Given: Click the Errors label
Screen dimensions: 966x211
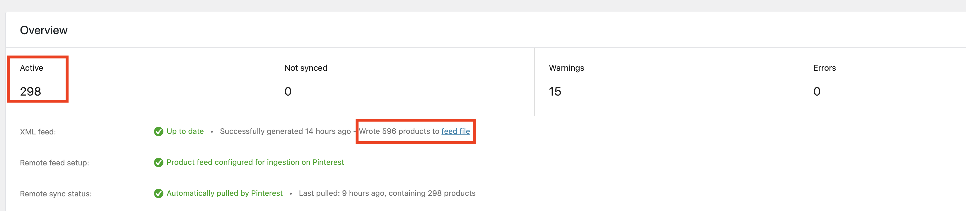Looking at the screenshot, I should [824, 68].
